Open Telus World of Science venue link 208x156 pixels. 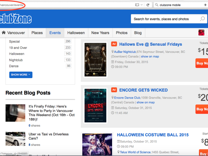click(135, 152)
